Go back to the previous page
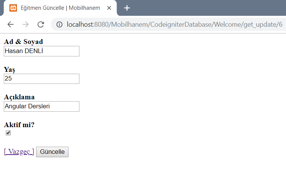Image resolution: width=286 pixels, height=170 pixels. [x=11, y=24]
